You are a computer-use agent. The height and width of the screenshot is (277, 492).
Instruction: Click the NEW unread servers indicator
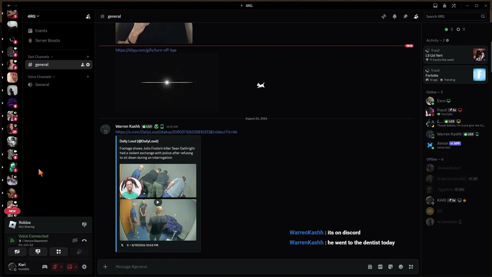(x=12, y=211)
